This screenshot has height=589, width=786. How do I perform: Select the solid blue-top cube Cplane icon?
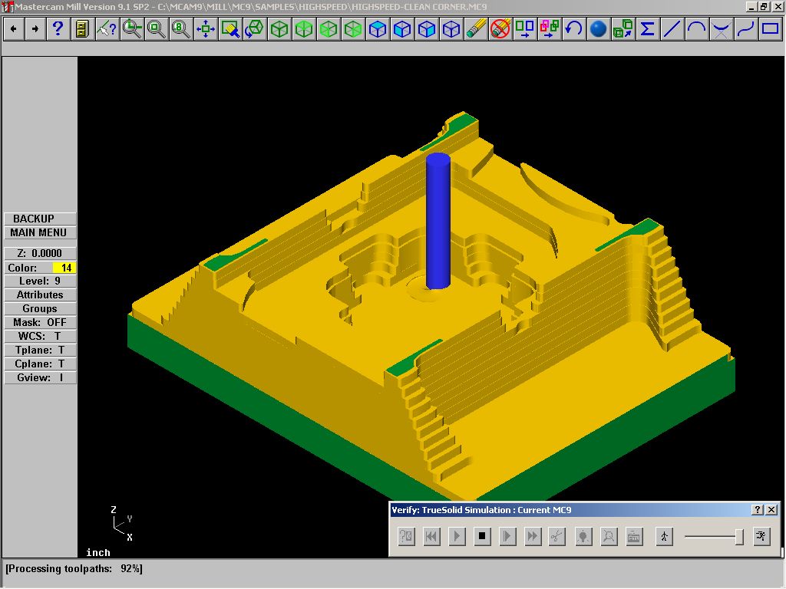click(378, 29)
